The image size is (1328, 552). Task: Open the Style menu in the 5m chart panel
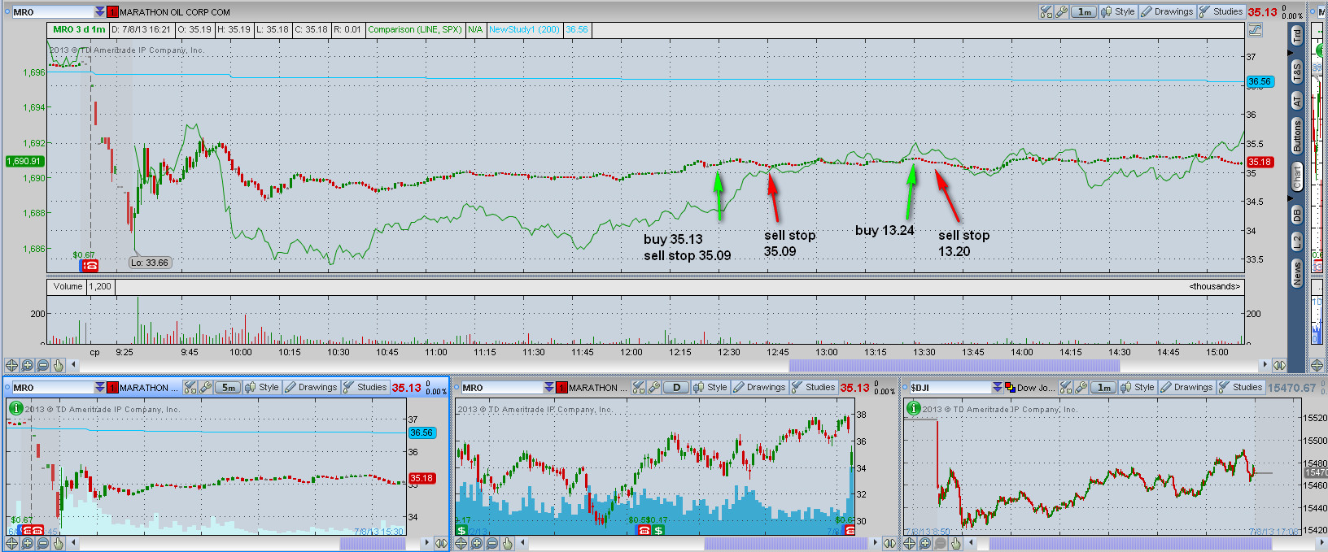[262, 388]
